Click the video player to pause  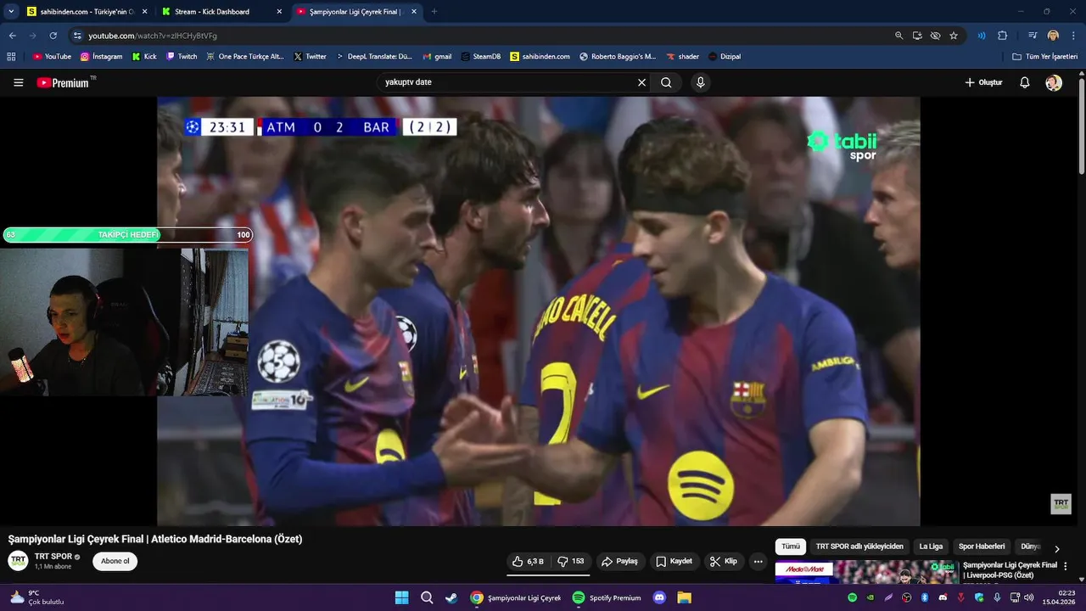click(538, 311)
